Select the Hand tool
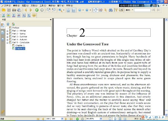The height and width of the screenshot is (121, 168). pyautogui.click(x=95, y=10)
